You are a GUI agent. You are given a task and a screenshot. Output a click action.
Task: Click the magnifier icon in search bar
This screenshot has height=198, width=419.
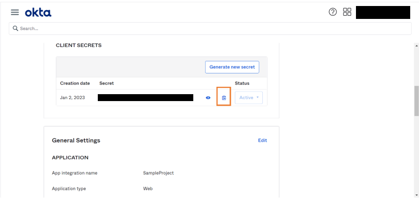pyautogui.click(x=15, y=29)
